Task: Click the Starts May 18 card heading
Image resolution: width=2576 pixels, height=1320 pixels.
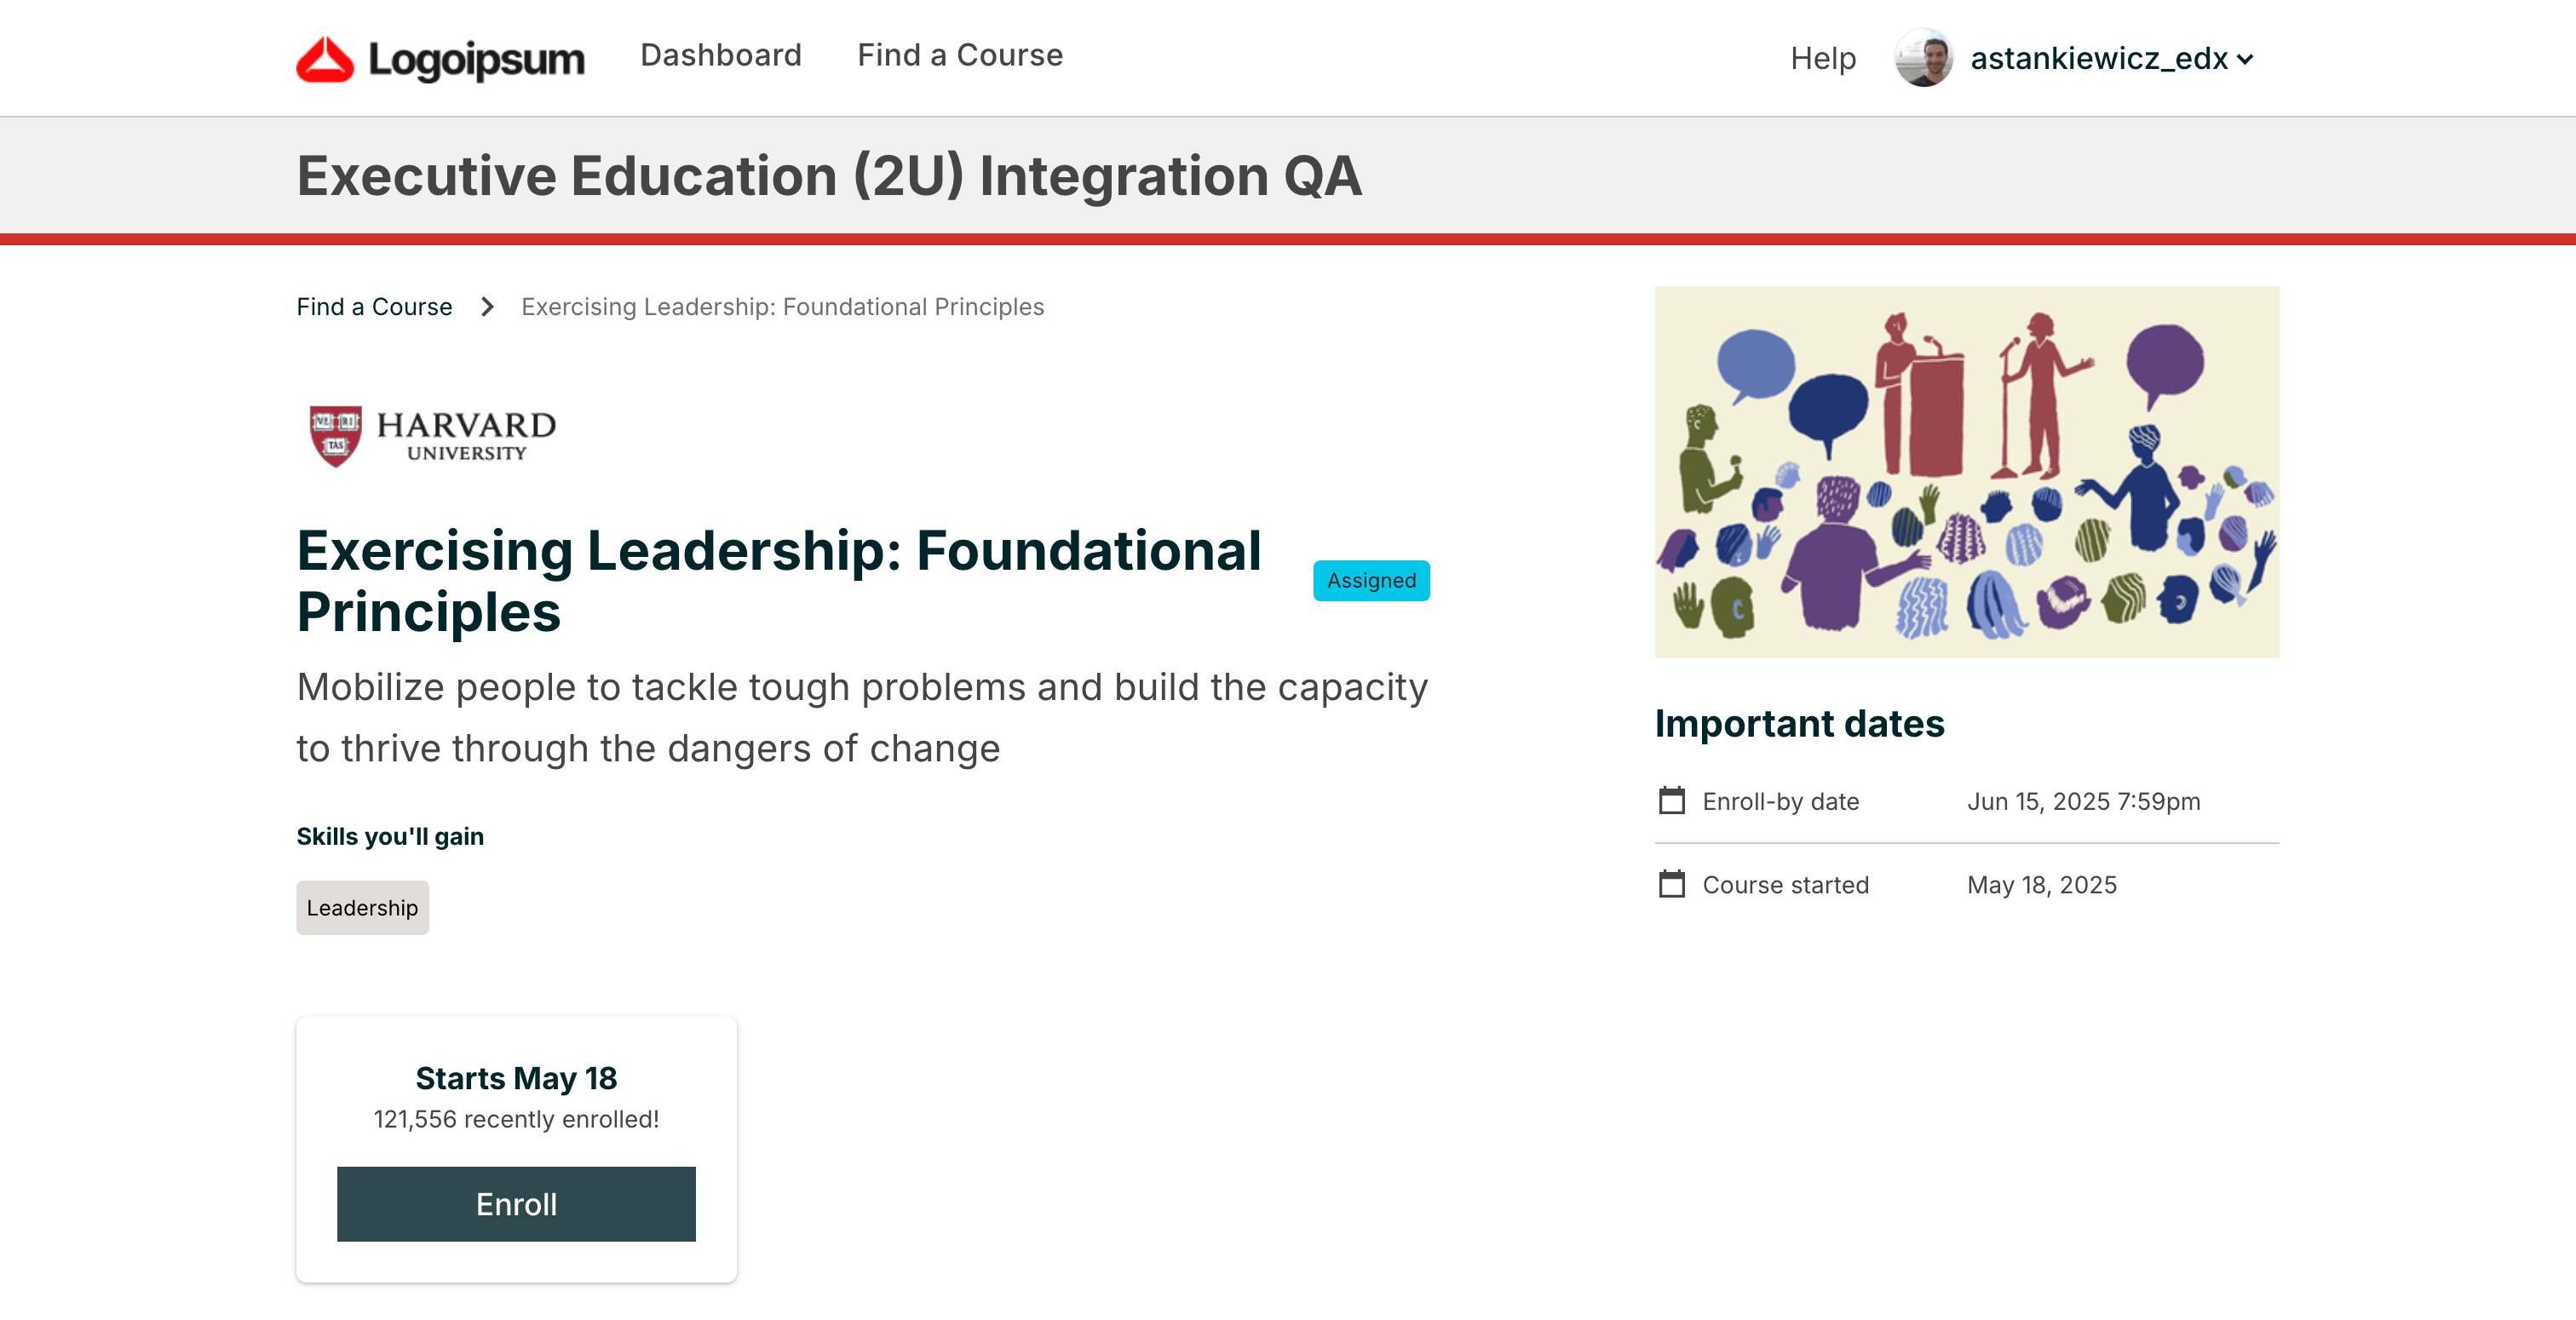Action: [516, 1078]
